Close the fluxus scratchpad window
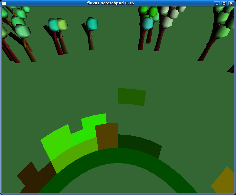Viewport: 236px width, 195px height. 231,3
